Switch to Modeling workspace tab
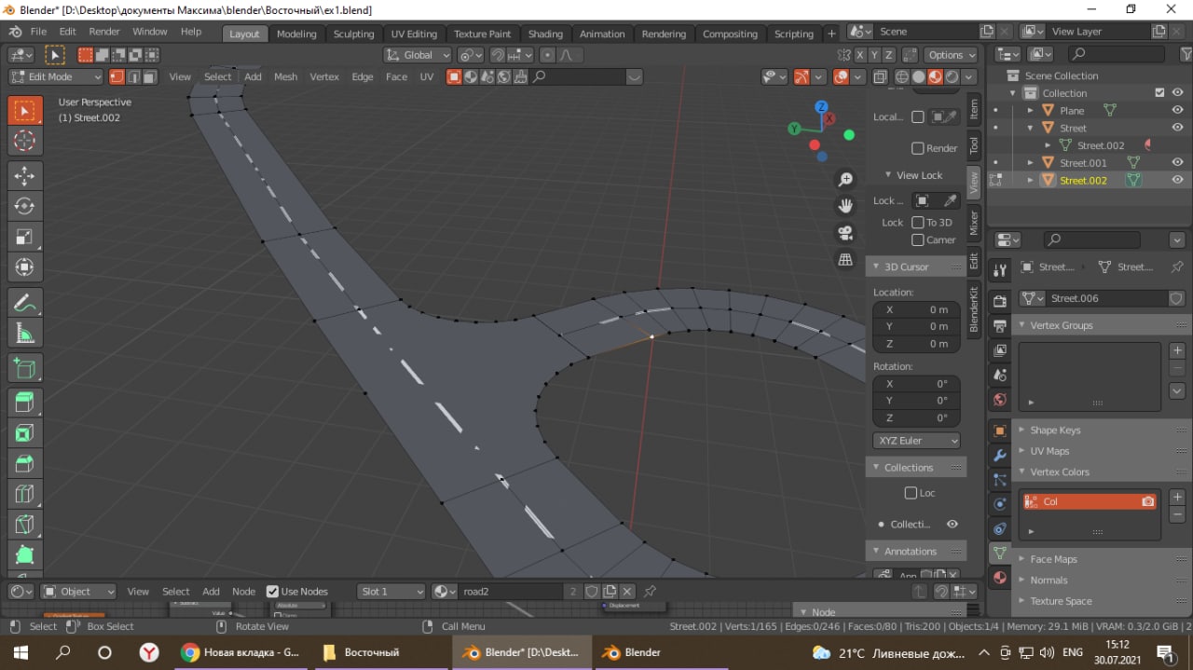1193x670 pixels. pos(296,34)
